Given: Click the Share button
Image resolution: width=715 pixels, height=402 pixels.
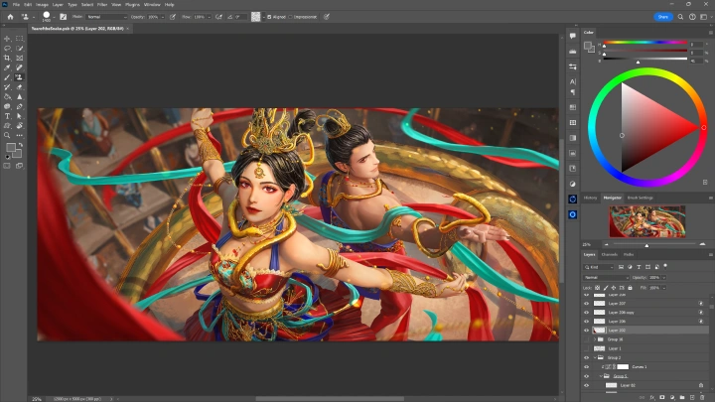Looking at the screenshot, I should [663, 17].
